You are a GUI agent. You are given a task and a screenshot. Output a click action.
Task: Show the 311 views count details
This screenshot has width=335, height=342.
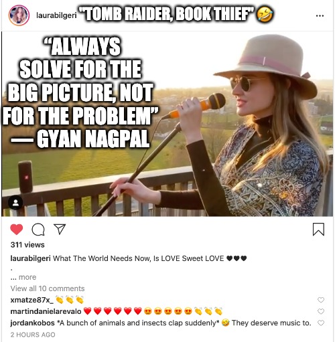(27, 245)
